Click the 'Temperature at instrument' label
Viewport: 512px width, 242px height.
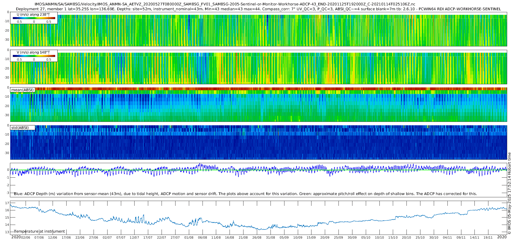coord(40,231)
